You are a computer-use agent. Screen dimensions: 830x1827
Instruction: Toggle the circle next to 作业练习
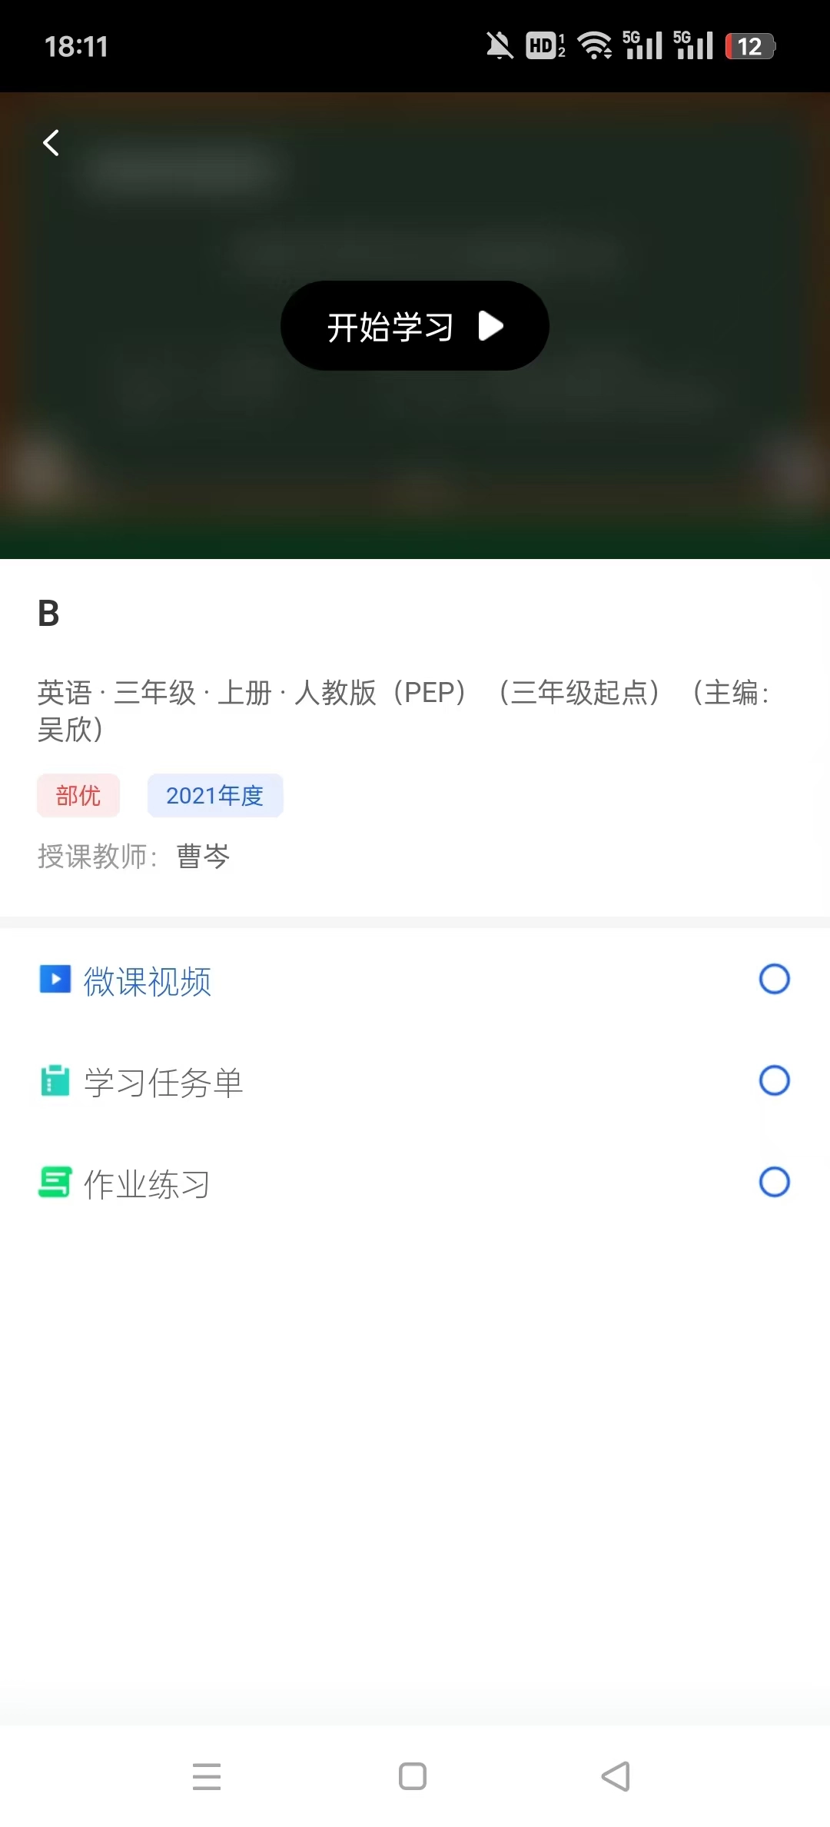[774, 1182]
